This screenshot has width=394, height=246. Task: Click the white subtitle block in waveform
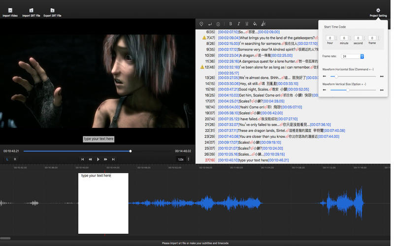click(x=103, y=204)
